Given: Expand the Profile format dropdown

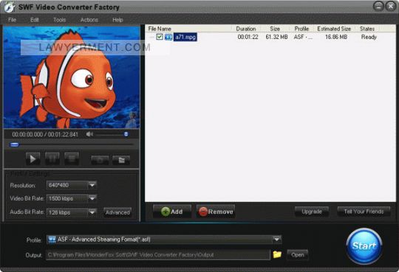Looking at the screenshot, I should 276,240.
